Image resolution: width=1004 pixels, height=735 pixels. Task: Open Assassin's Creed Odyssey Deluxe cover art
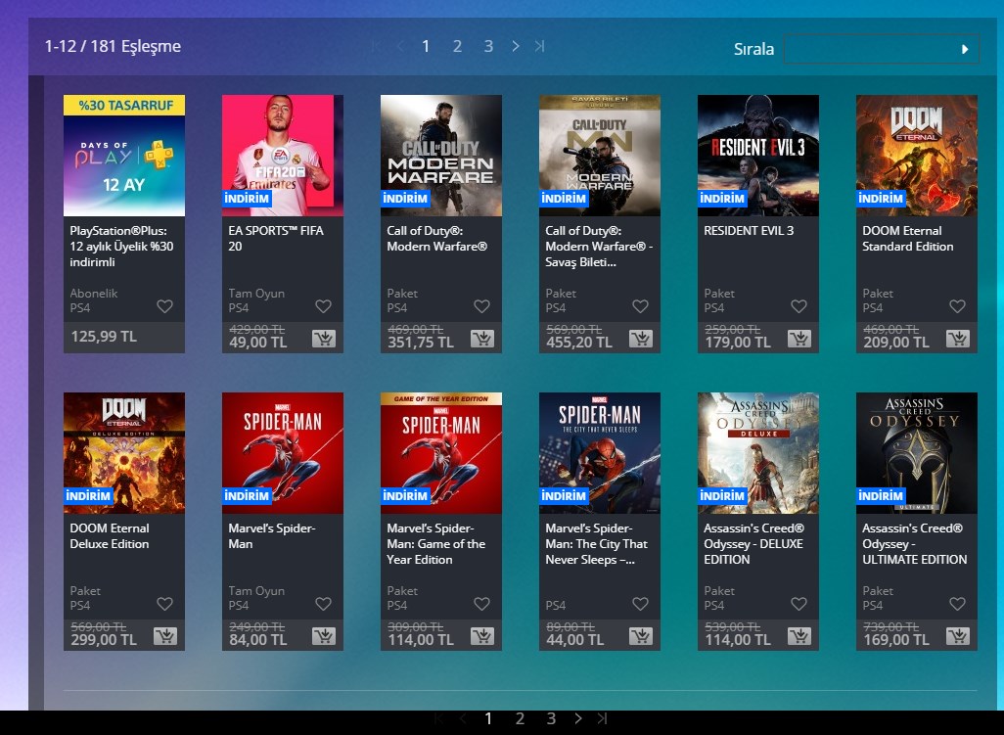pyautogui.click(x=758, y=453)
